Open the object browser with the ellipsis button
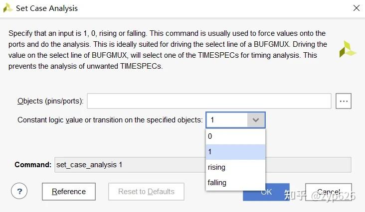The width and height of the screenshot is (365, 212). [x=344, y=101]
